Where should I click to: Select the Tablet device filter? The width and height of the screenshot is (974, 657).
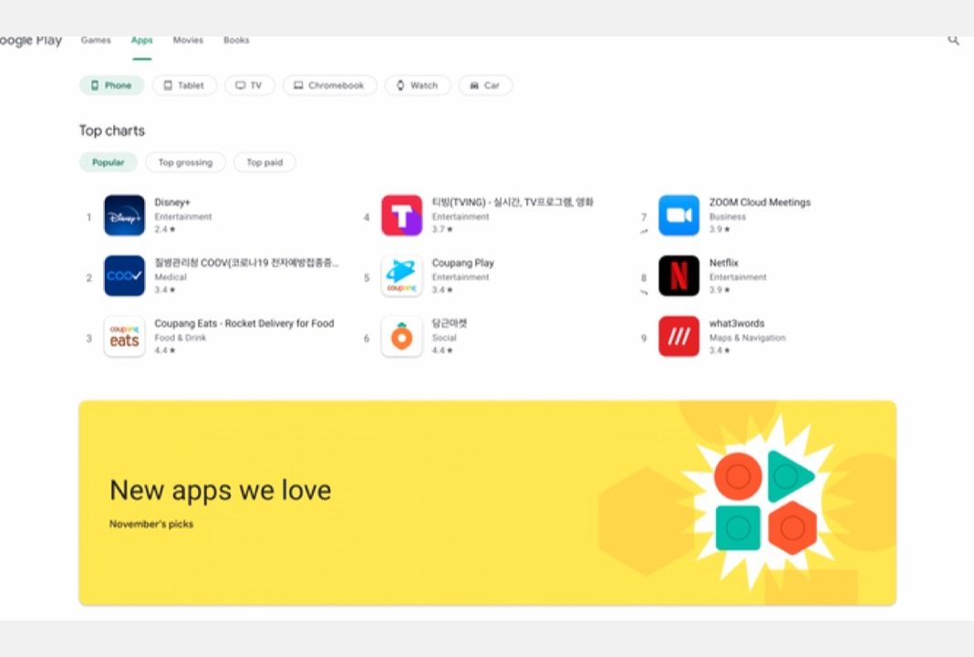(x=184, y=85)
